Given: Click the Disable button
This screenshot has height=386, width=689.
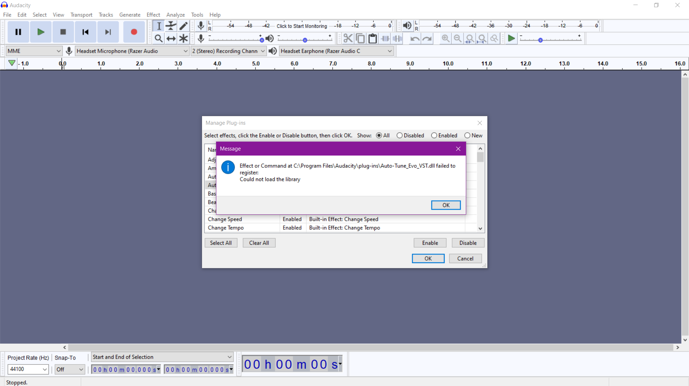Looking at the screenshot, I should (x=468, y=243).
